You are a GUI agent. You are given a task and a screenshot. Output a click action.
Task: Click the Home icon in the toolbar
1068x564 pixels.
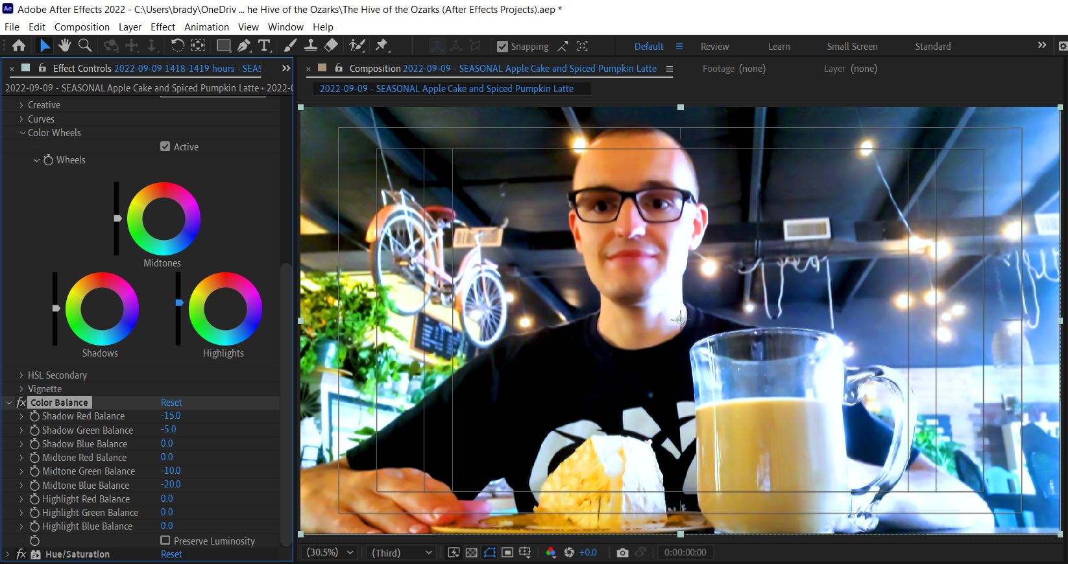point(19,45)
